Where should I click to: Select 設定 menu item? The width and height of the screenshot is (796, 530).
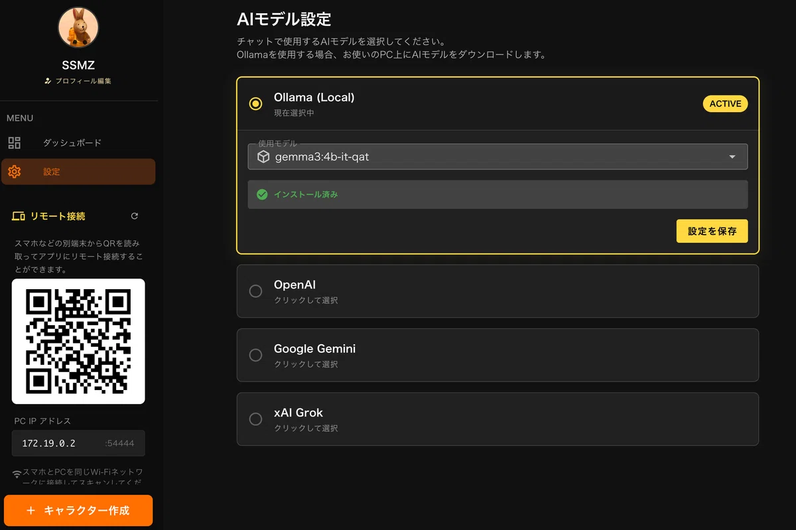pyautogui.click(x=78, y=172)
